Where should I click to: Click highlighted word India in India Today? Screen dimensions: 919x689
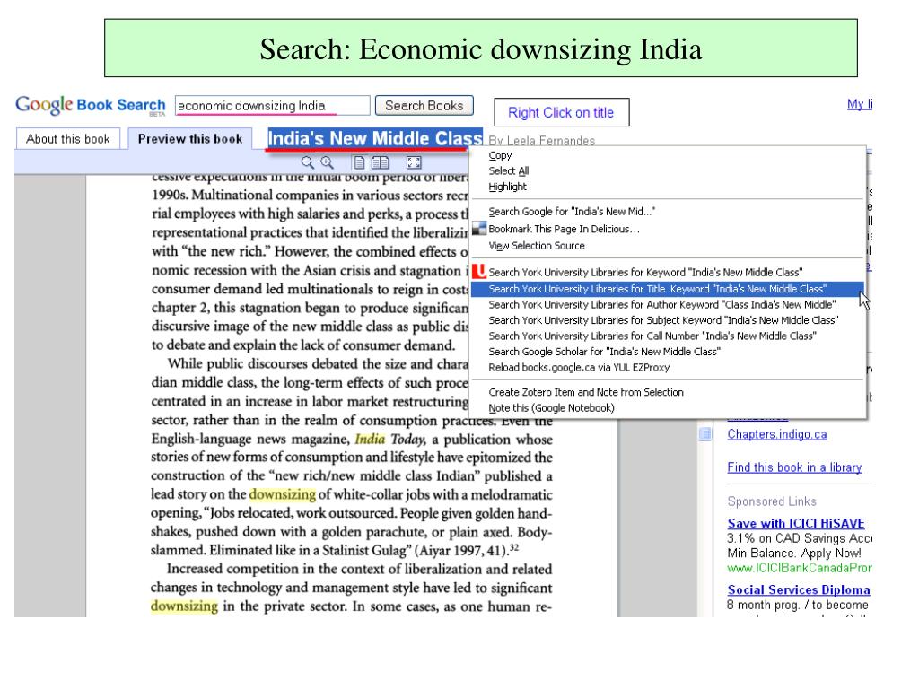coord(370,439)
